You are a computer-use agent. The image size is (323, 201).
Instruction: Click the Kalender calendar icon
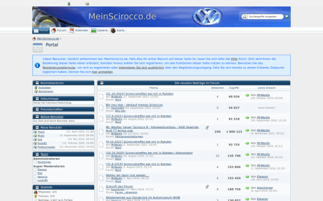click(x=72, y=31)
